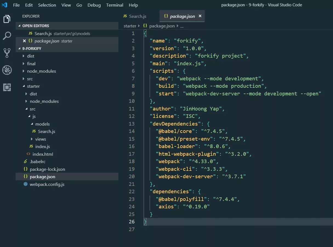This screenshot has width=333, height=247.
Task: Click the "forkify project" description value
Action: click(x=220, y=56)
